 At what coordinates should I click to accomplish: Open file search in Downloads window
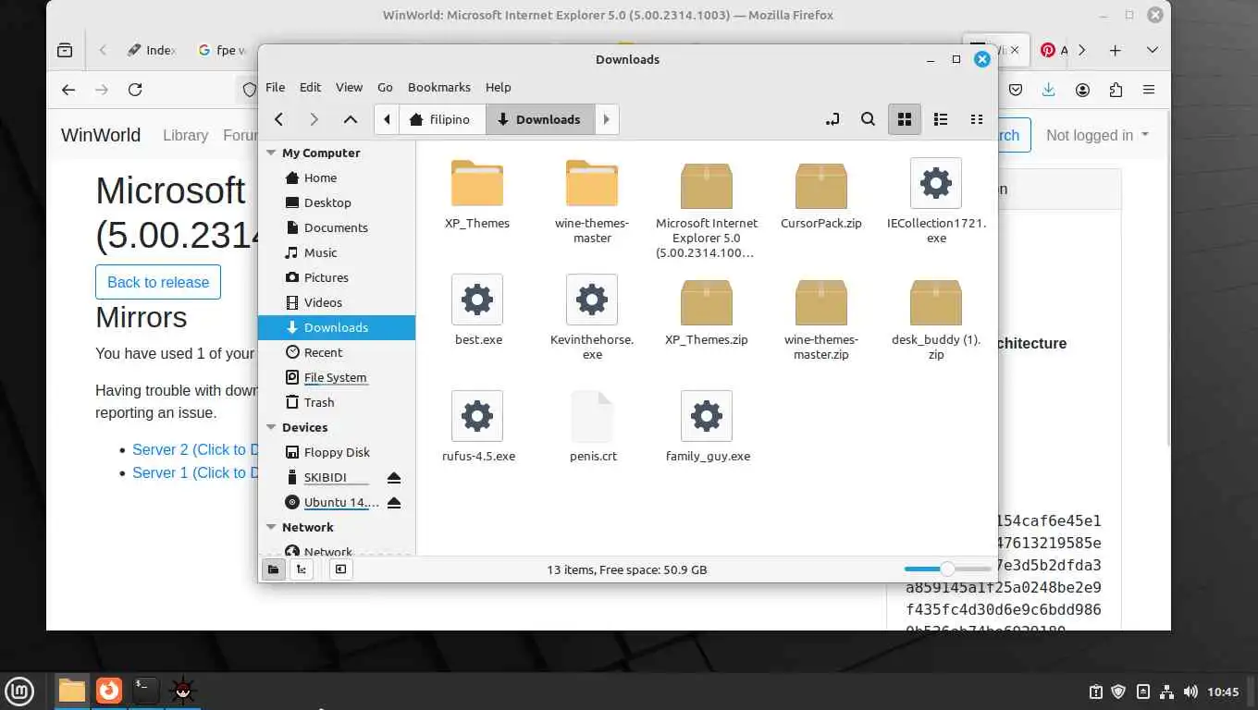pyautogui.click(x=868, y=119)
